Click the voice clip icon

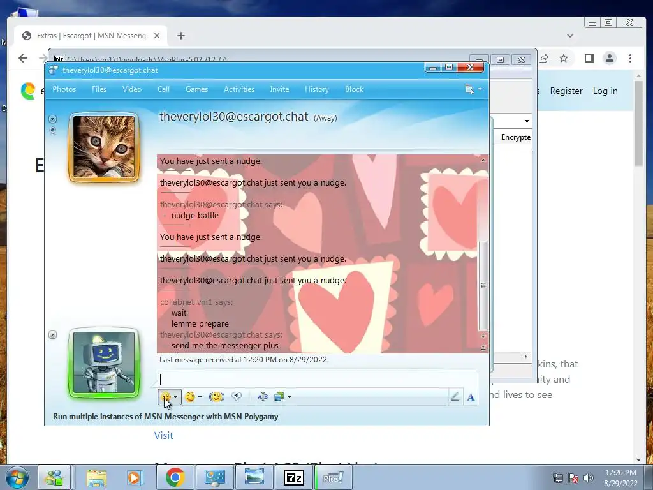click(237, 396)
